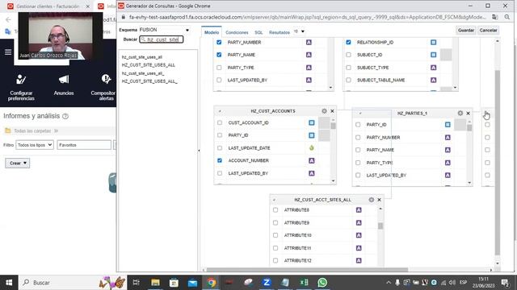Viewport: 517px width, 290px height.
Task: Click the Cancelar button
Action: click(x=488, y=31)
